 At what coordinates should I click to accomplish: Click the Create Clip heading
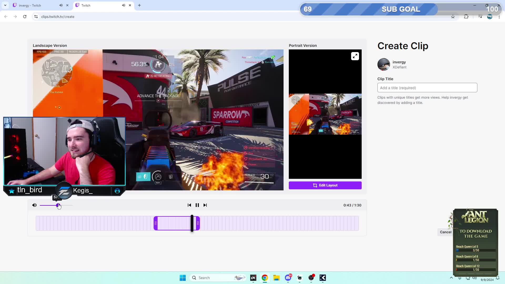[x=403, y=46]
